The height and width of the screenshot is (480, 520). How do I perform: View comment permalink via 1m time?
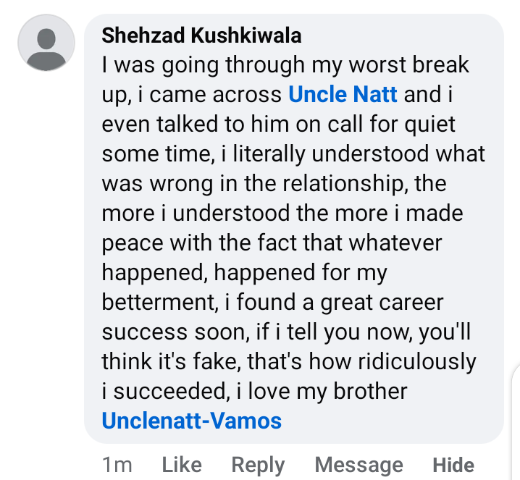pyautogui.click(x=117, y=465)
